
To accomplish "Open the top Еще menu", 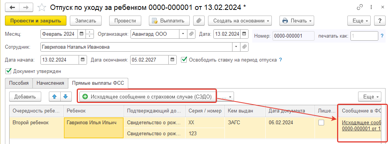I will 359,21.
